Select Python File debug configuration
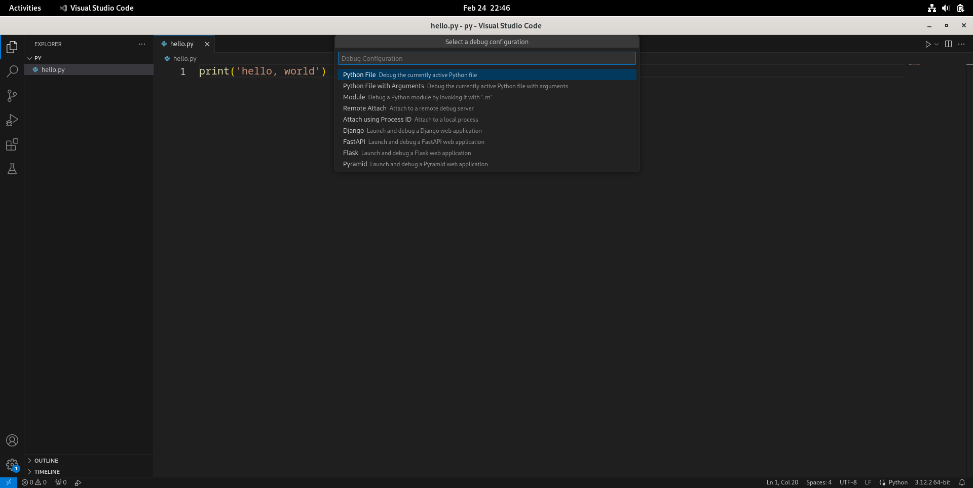Screen dimensions: 973x488 (486, 74)
